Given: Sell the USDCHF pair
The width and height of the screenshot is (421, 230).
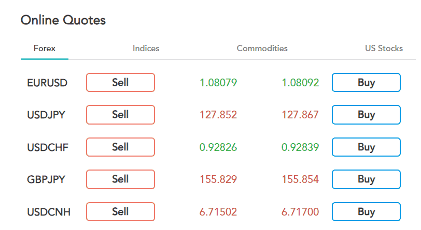Looking at the screenshot, I should click(x=121, y=147).
